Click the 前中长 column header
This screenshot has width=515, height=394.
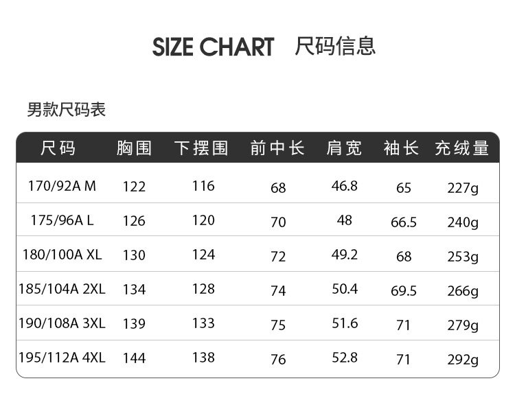coord(277,148)
